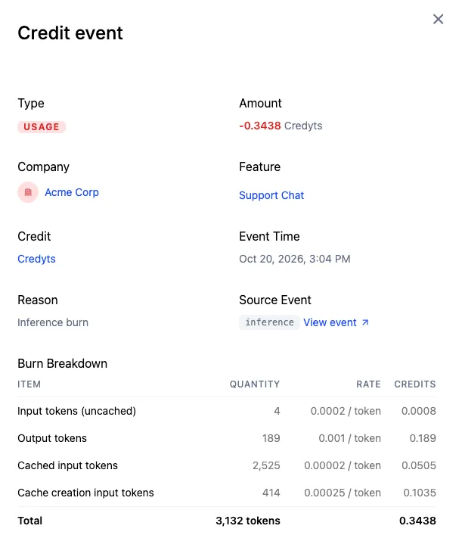
Task: Open the Credytys credit link under Credit
Action: click(x=36, y=259)
